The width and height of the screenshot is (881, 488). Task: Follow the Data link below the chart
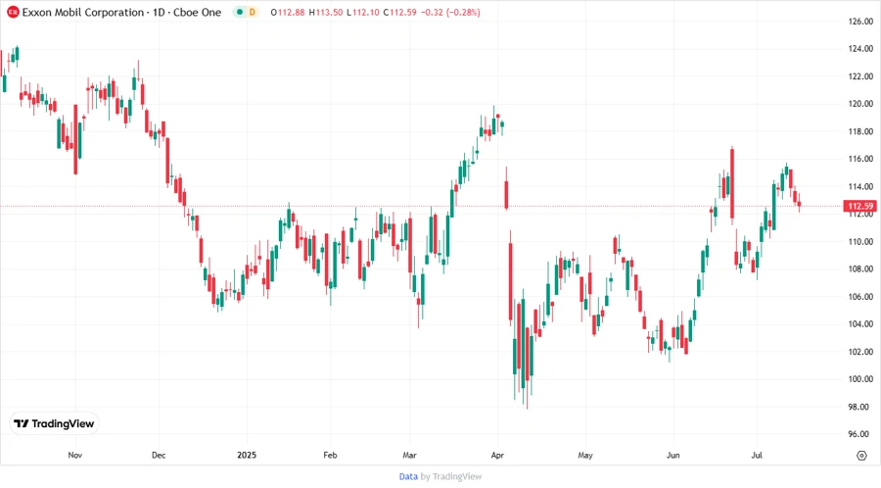click(408, 476)
